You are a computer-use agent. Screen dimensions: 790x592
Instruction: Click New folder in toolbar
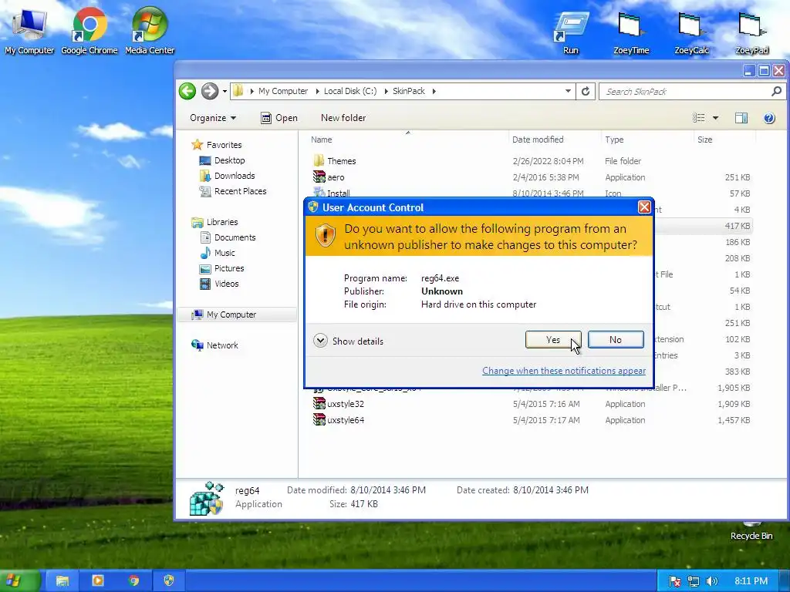click(343, 118)
